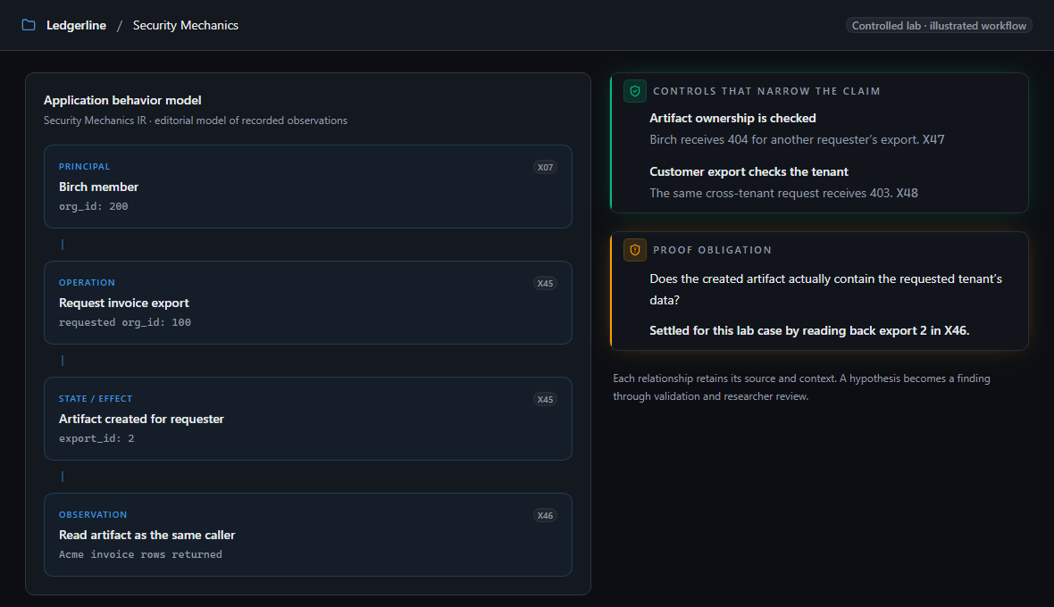Click the X45 tag on Request invoice export
Screen dimensions: 1054x607
(545, 283)
